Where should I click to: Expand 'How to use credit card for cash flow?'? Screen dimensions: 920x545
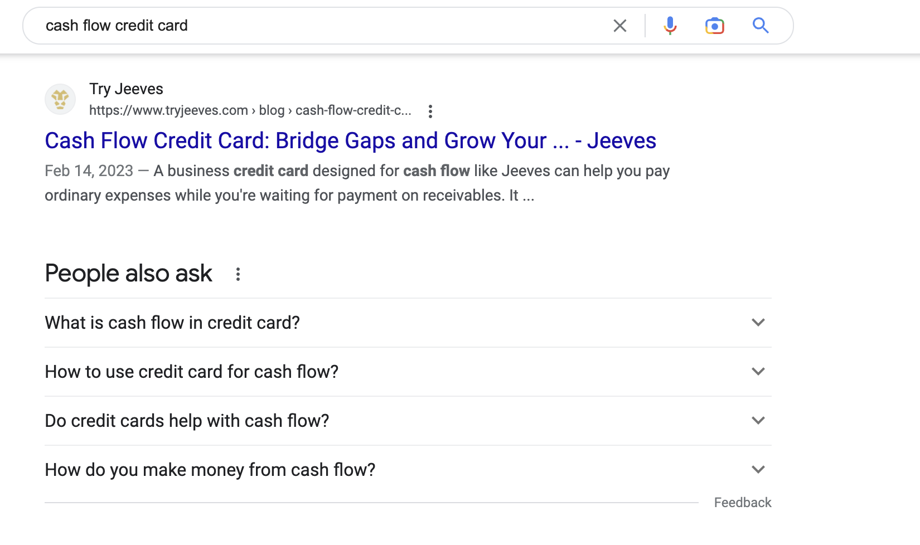coord(408,372)
